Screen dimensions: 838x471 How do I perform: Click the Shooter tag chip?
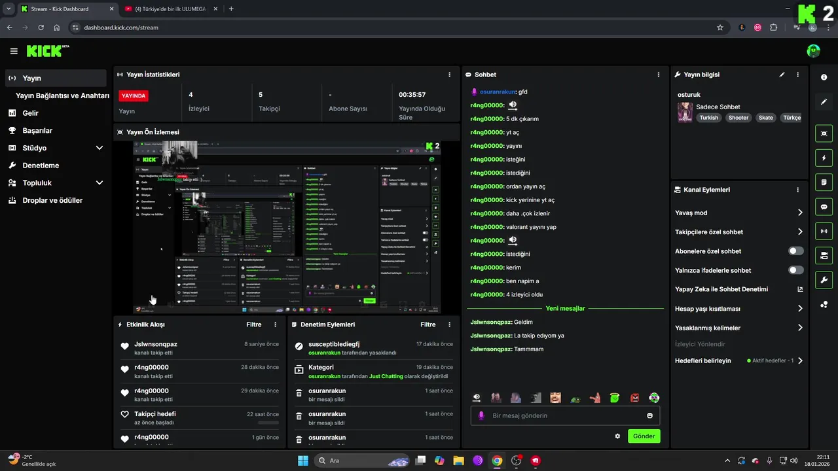[738, 118]
